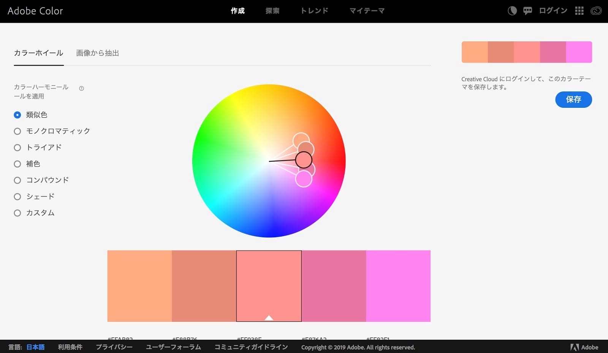
Task: Click the "Copyright © 2019 Adobe. All rights reserved." text
Action: 358,347
